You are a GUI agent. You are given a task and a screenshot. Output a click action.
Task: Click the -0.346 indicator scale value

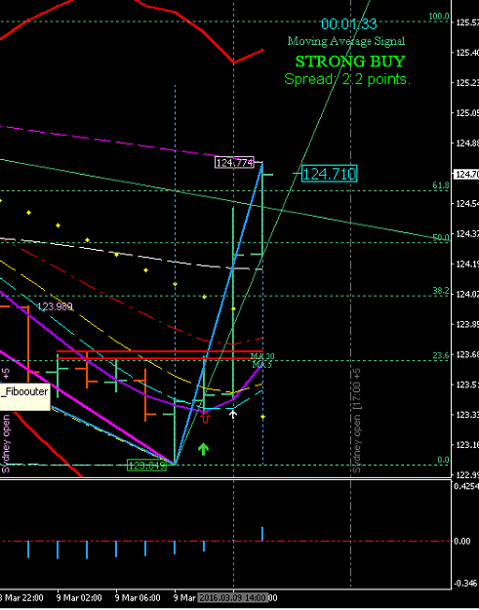point(466,583)
